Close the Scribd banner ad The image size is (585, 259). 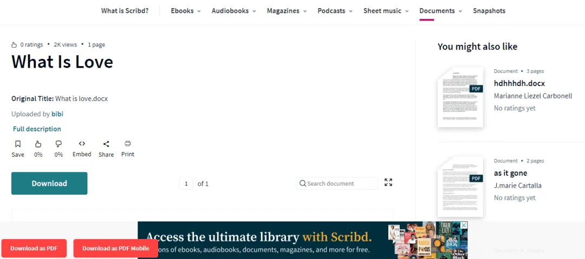click(x=463, y=225)
